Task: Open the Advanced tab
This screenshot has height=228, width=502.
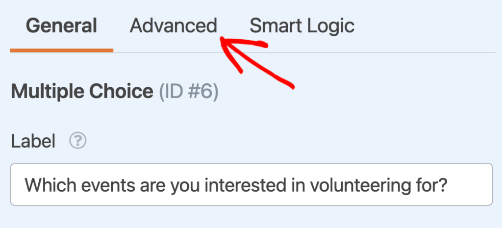Action: pyautogui.click(x=173, y=26)
